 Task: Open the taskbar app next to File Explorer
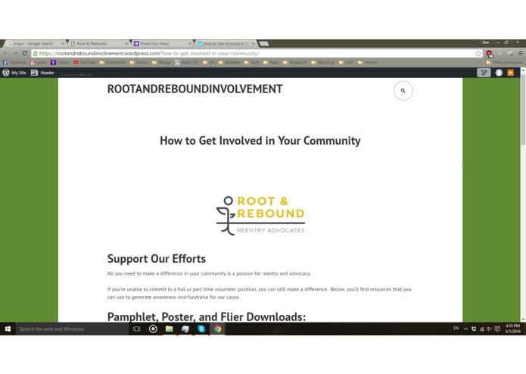point(185,329)
